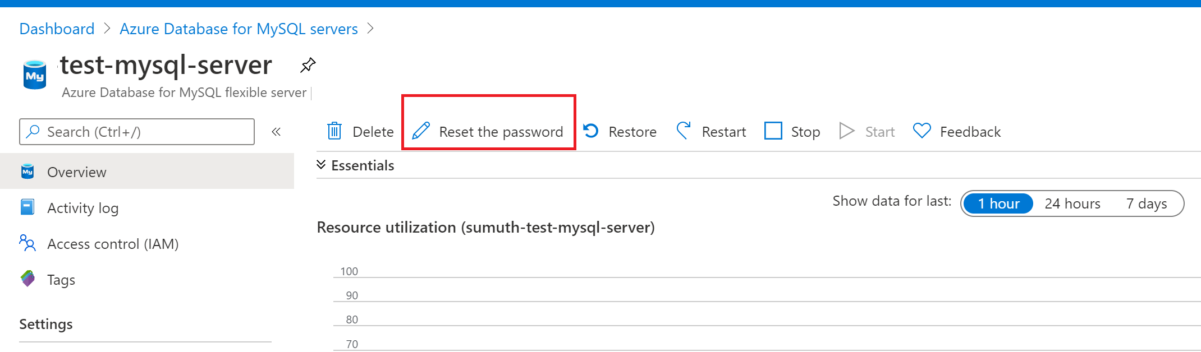Click breadcrumb chevron after MySQL servers
The image size is (1201, 352).
pos(370,29)
